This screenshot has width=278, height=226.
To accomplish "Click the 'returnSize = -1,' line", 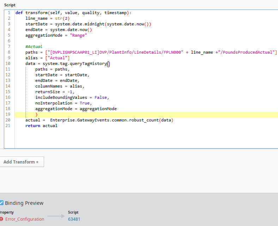I will (x=55, y=92).
